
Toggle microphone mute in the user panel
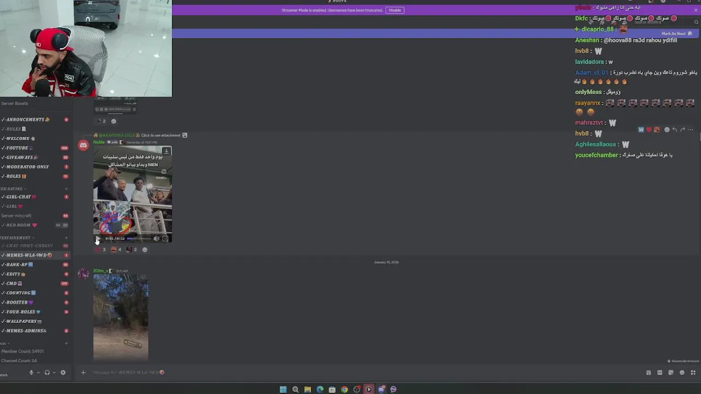click(31, 373)
